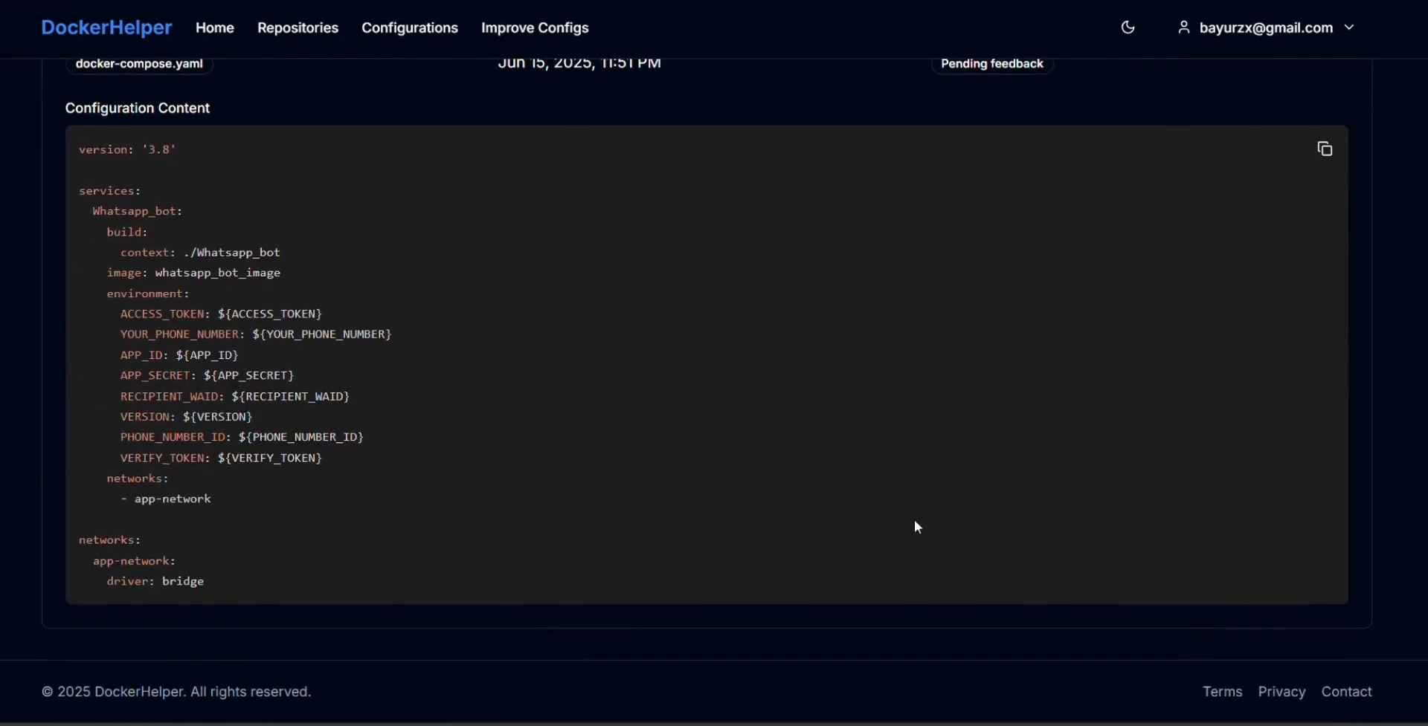Go to the Home page
1428x726 pixels.
(x=215, y=27)
